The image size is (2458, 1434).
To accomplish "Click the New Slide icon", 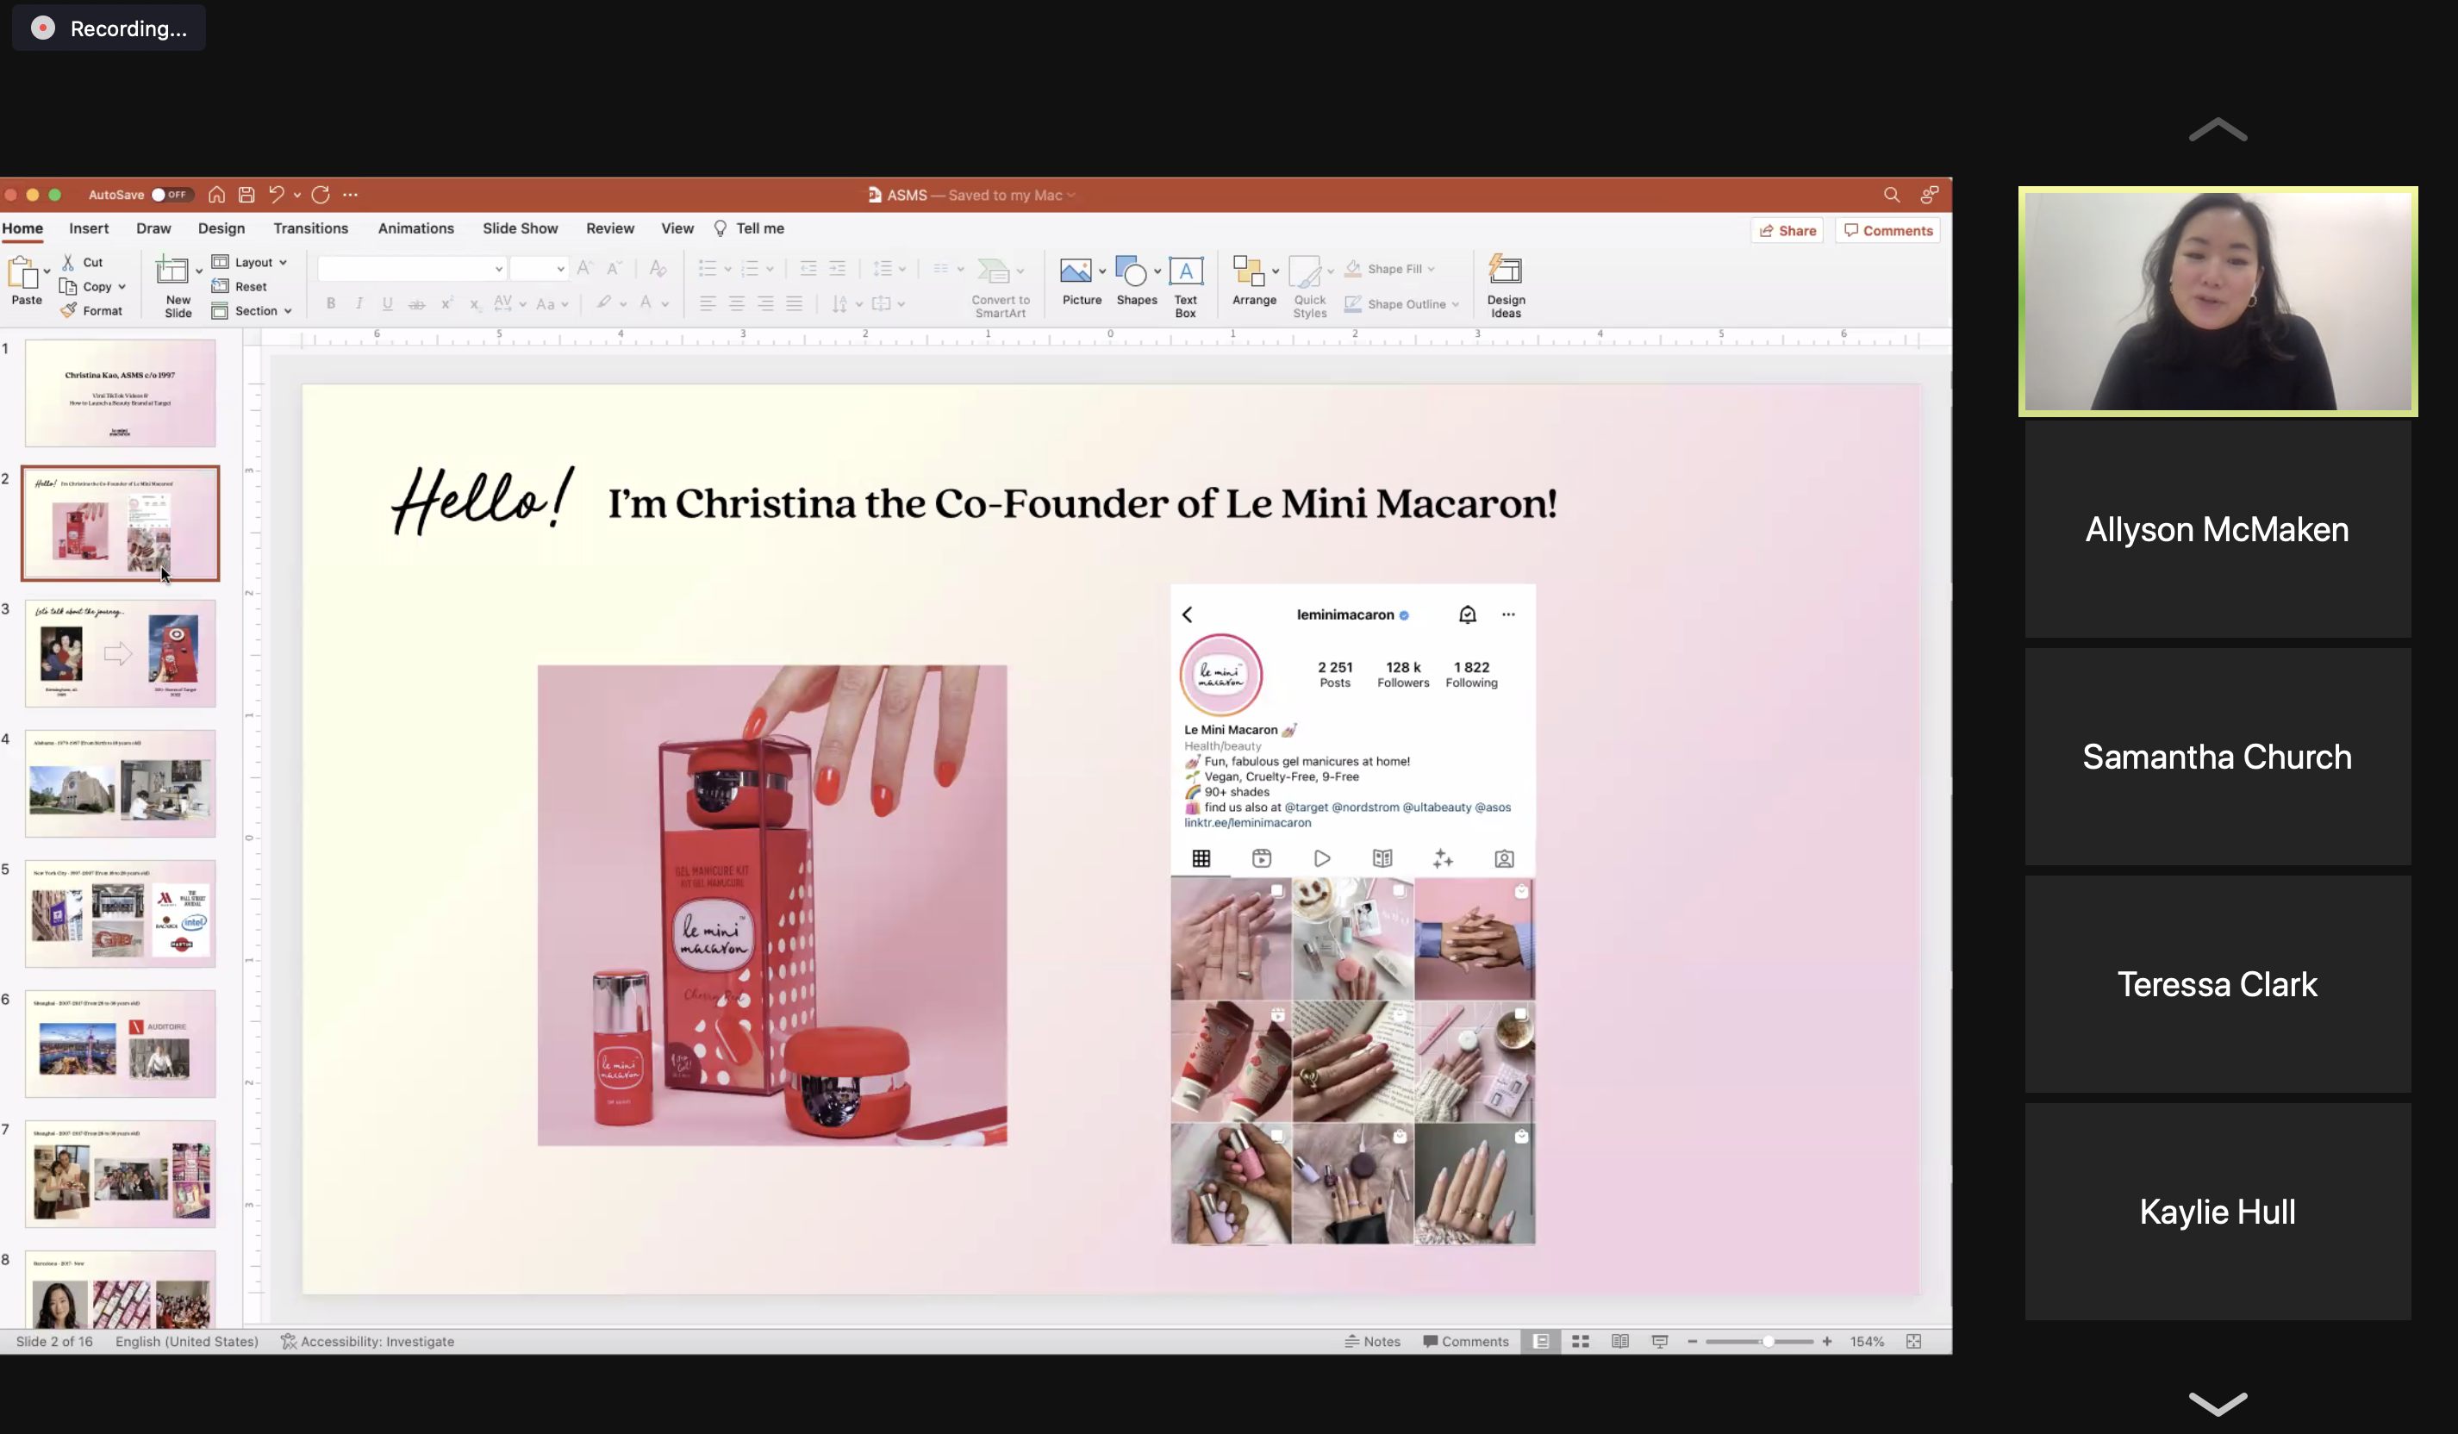I will tap(172, 272).
